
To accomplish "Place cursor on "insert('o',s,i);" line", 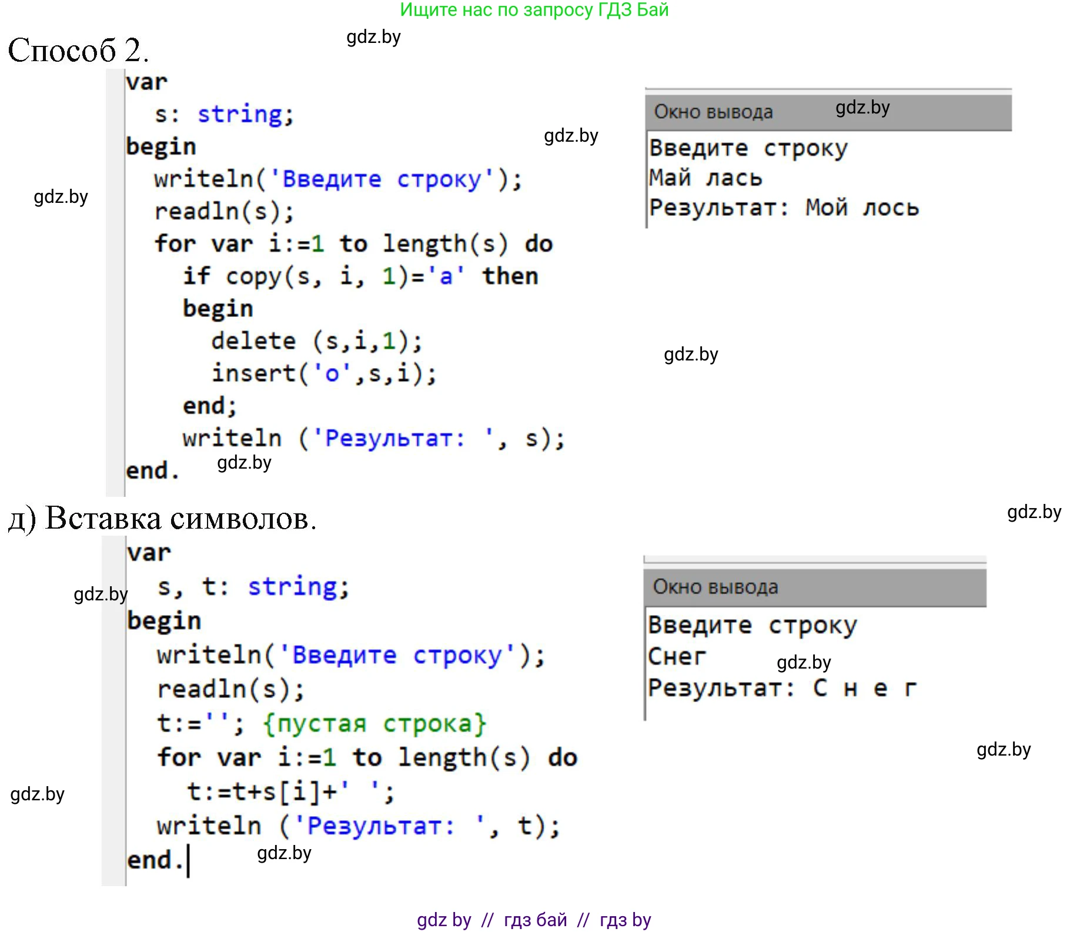I will (324, 374).
